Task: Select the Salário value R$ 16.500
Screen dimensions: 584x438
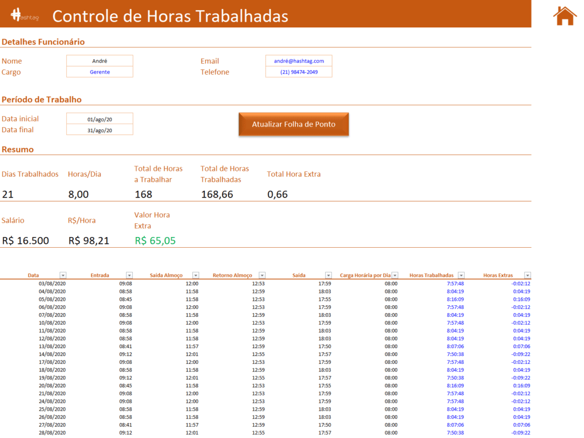Action: 25,240
